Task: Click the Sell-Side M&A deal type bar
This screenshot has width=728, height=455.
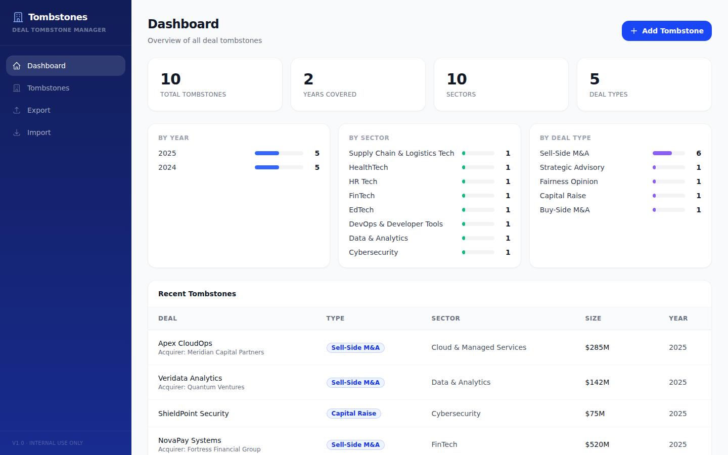Action: pos(668,153)
